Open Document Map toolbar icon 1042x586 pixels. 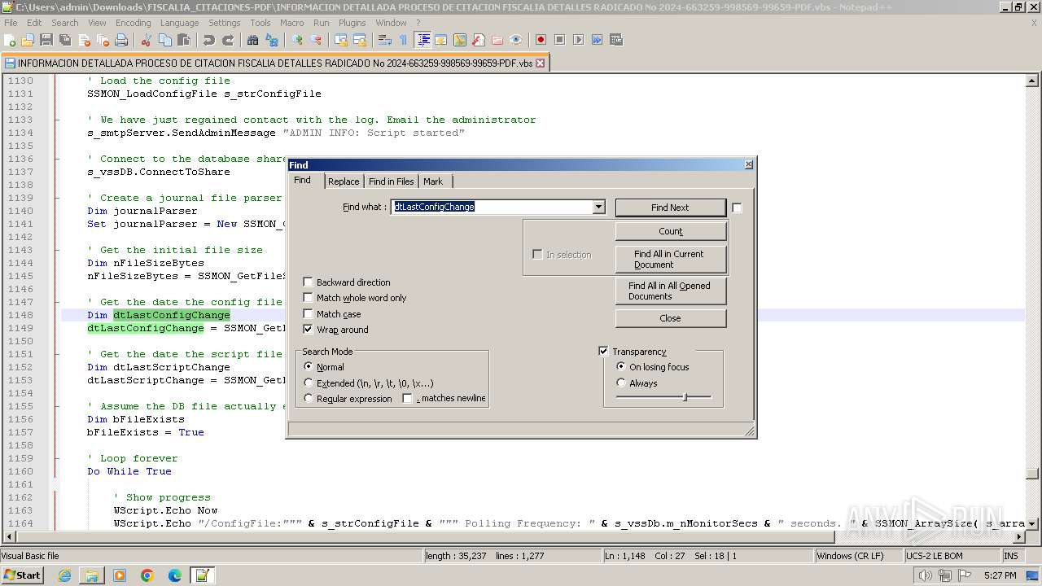click(x=460, y=40)
